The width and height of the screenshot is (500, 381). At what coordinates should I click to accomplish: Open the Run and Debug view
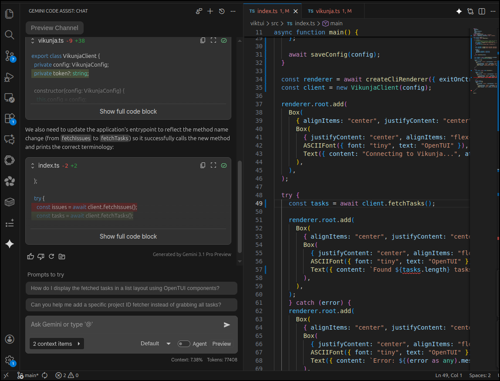(9, 77)
